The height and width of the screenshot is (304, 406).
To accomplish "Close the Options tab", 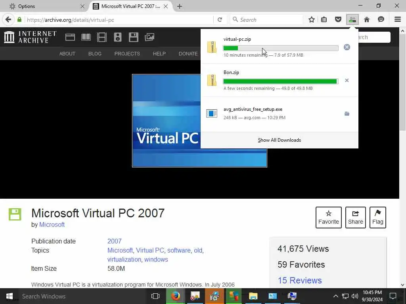I will pyautogui.click(x=82, y=6).
